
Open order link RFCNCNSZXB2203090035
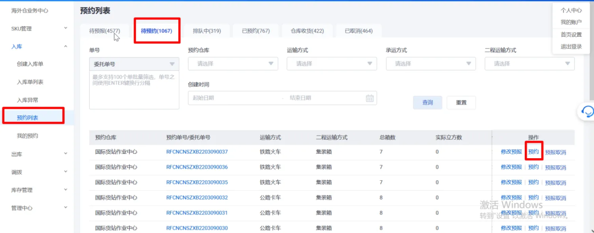click(197, 182)
